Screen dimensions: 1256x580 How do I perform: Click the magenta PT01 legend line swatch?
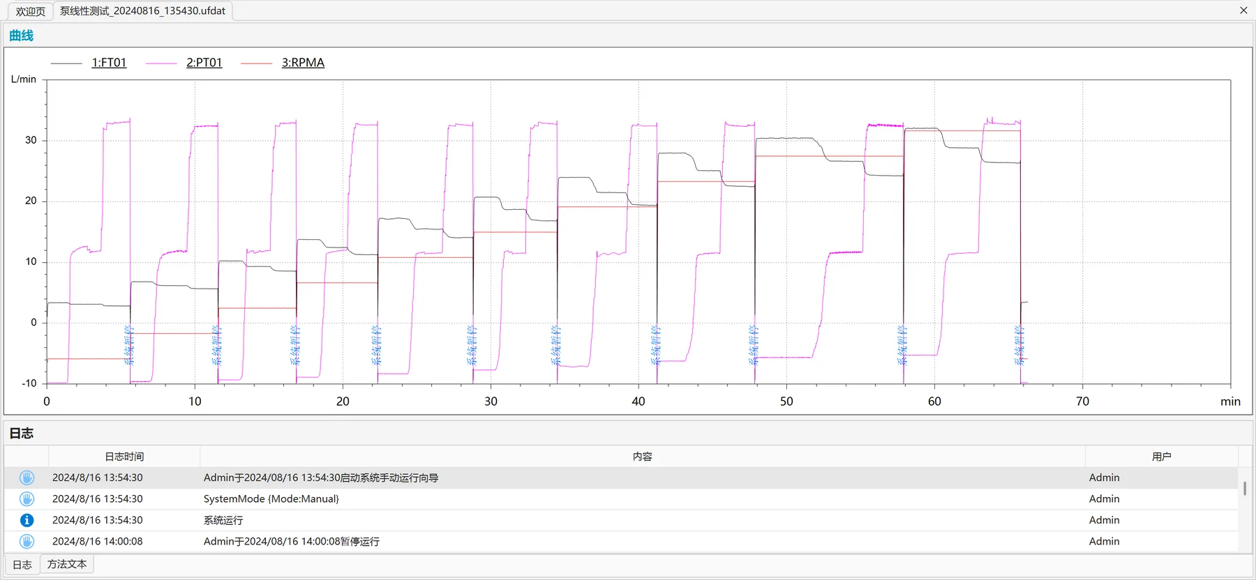click(161, 63)
